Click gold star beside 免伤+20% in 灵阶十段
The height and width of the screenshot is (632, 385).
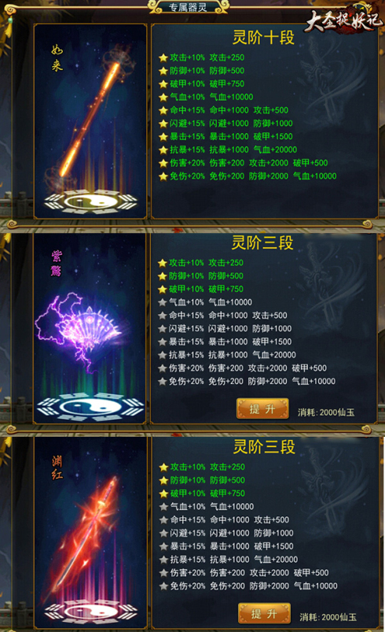pyautogui.click(x=163, y=176)
